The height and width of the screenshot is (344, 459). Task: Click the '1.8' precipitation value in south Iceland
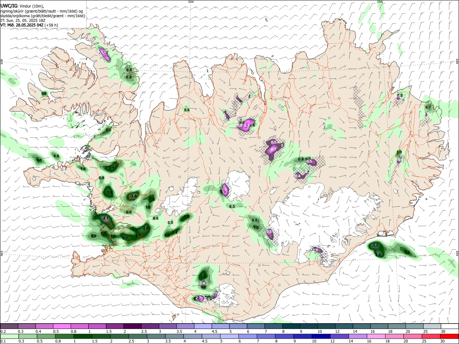pos(203,277)
